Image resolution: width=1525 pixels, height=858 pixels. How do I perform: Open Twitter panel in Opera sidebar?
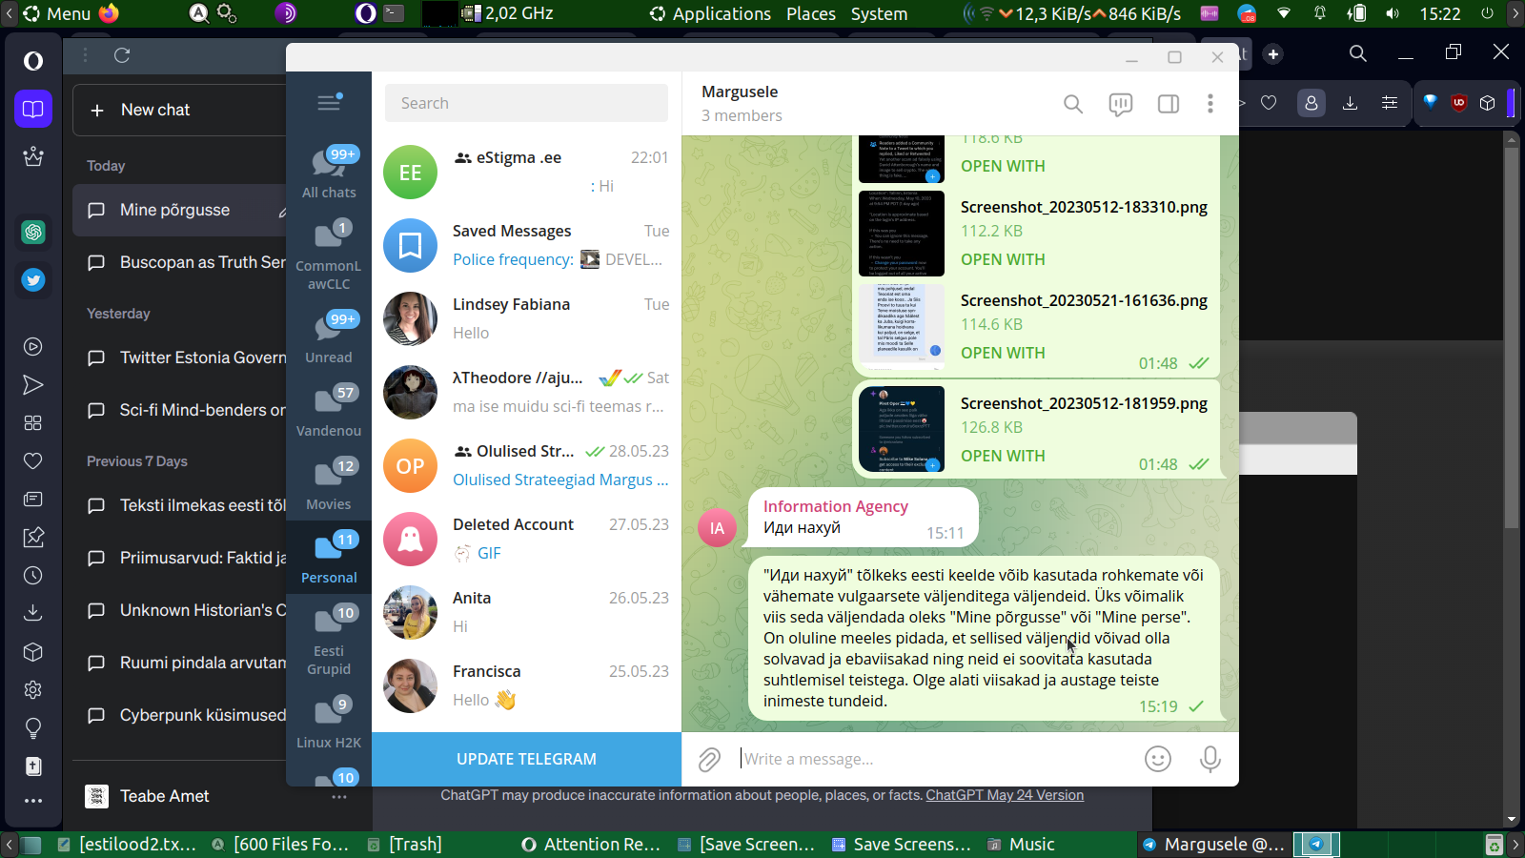pyautogui.click(x=33, y=279)
